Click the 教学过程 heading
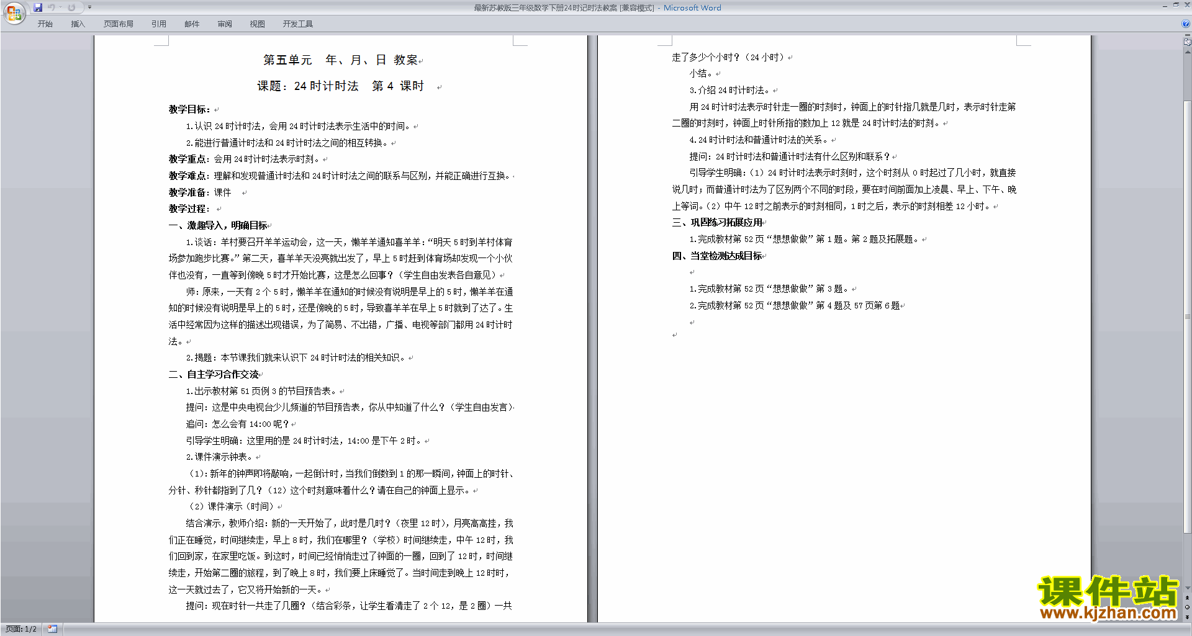 pyautogui.click(x=189, y=209)
